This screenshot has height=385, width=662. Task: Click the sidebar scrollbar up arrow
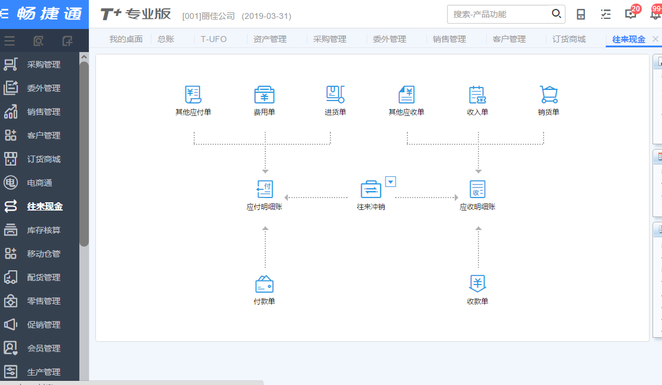(84, 57)
